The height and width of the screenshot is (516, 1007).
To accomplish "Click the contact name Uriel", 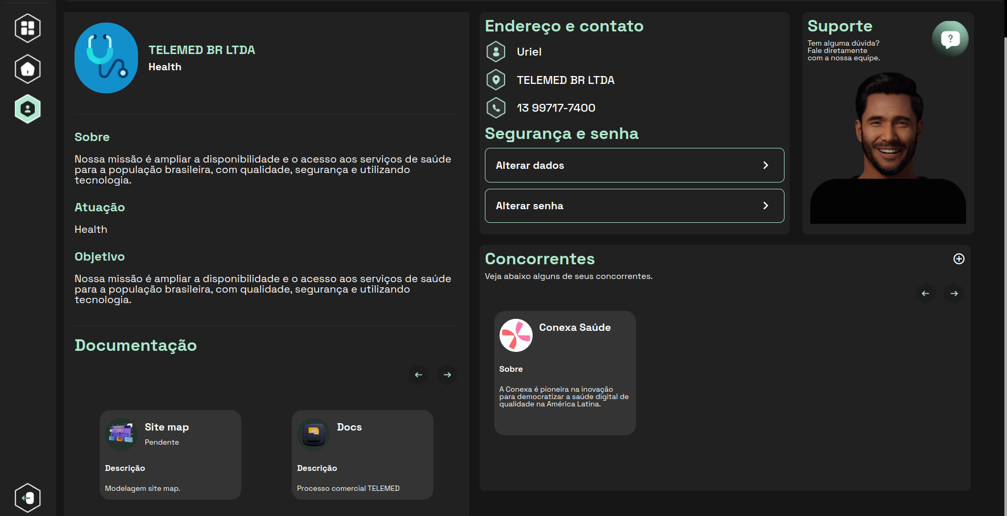I will click(x=529, y=51).
